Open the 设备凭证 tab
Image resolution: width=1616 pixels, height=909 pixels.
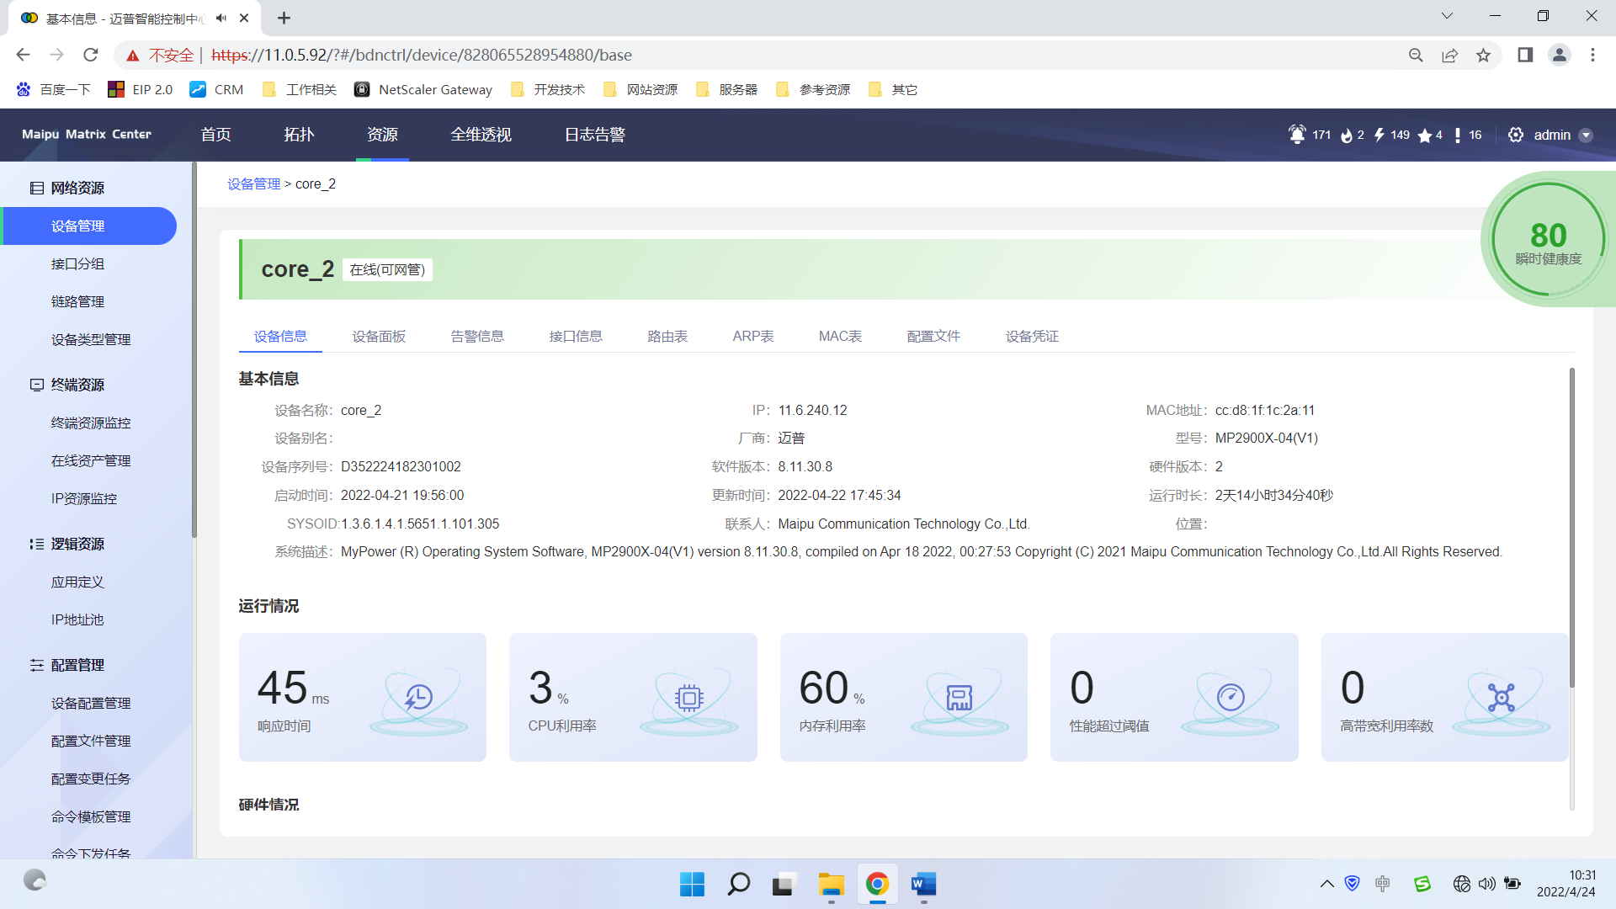[1032, 336]
